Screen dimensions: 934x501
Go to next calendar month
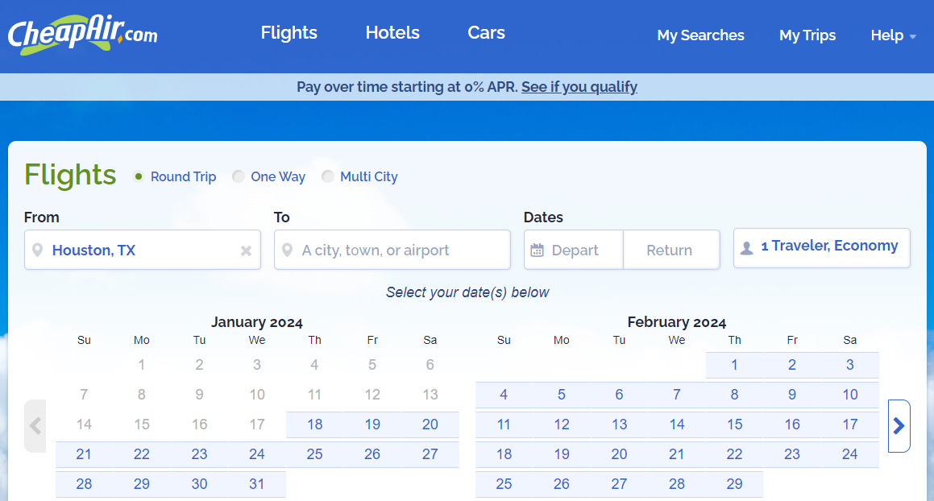click(899, 425)
